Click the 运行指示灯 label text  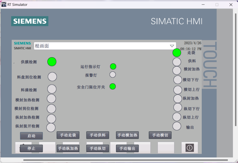coord(90,67)
